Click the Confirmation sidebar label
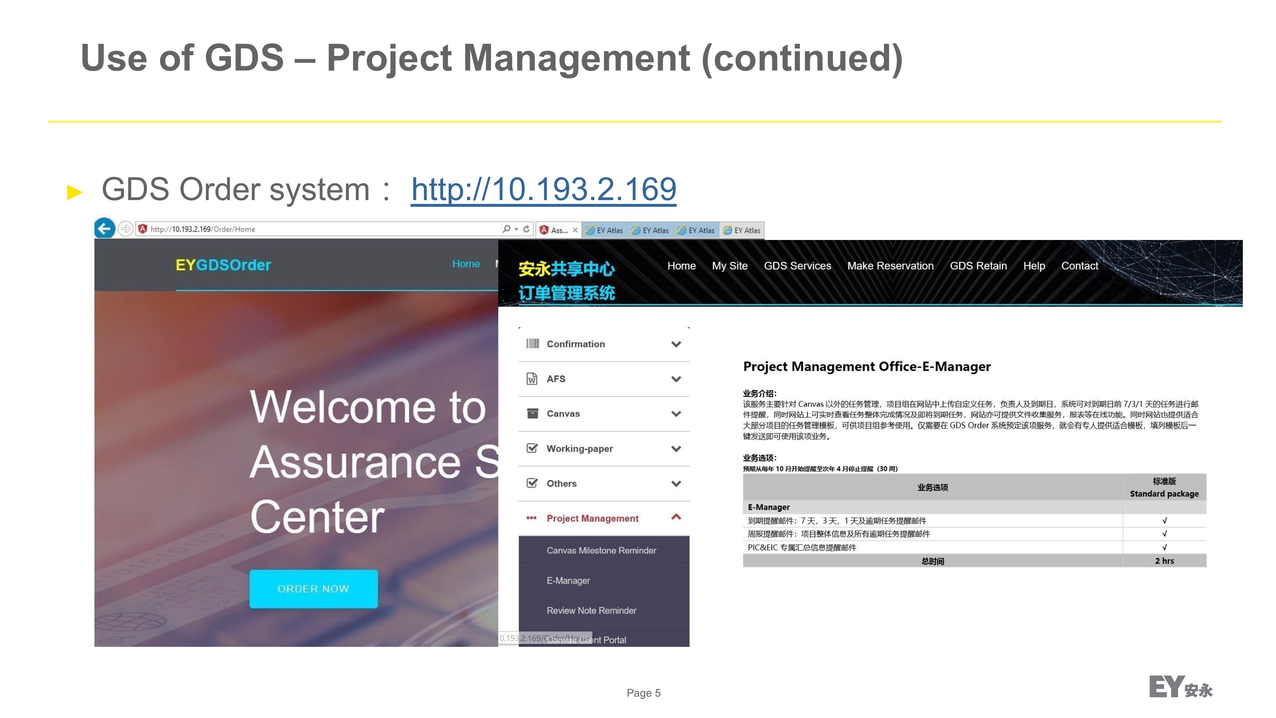 coord(575,344)
